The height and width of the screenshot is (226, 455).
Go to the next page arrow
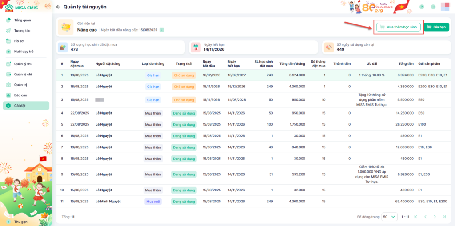pos(435,217)
